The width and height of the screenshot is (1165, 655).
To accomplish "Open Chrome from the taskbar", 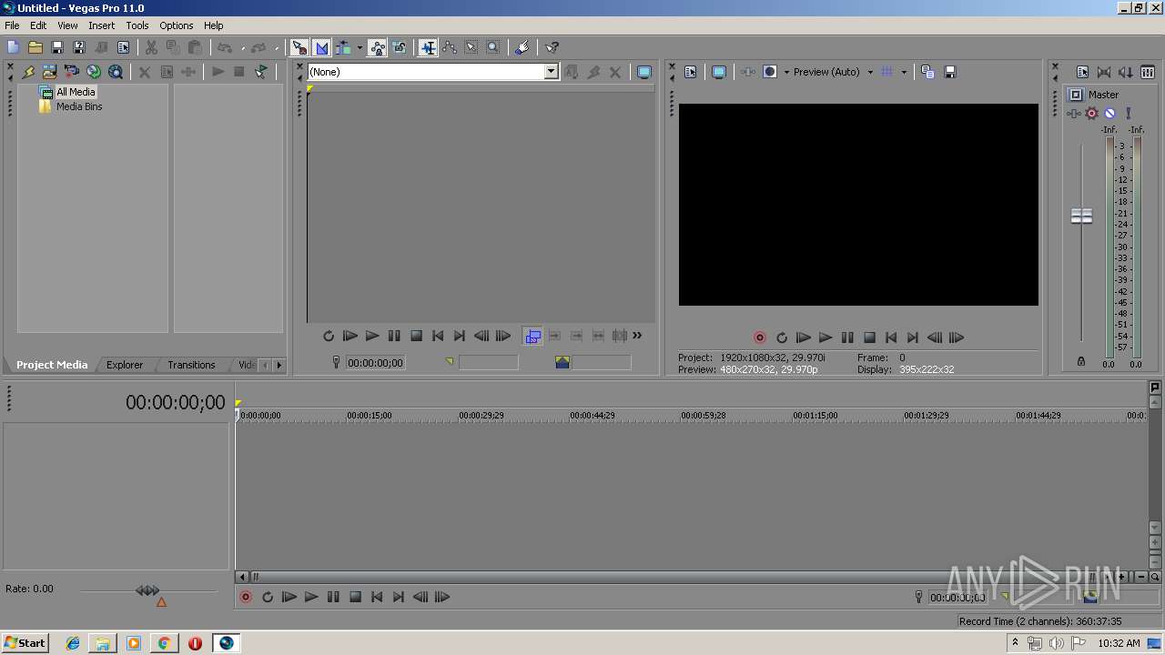I will [164, 643].
